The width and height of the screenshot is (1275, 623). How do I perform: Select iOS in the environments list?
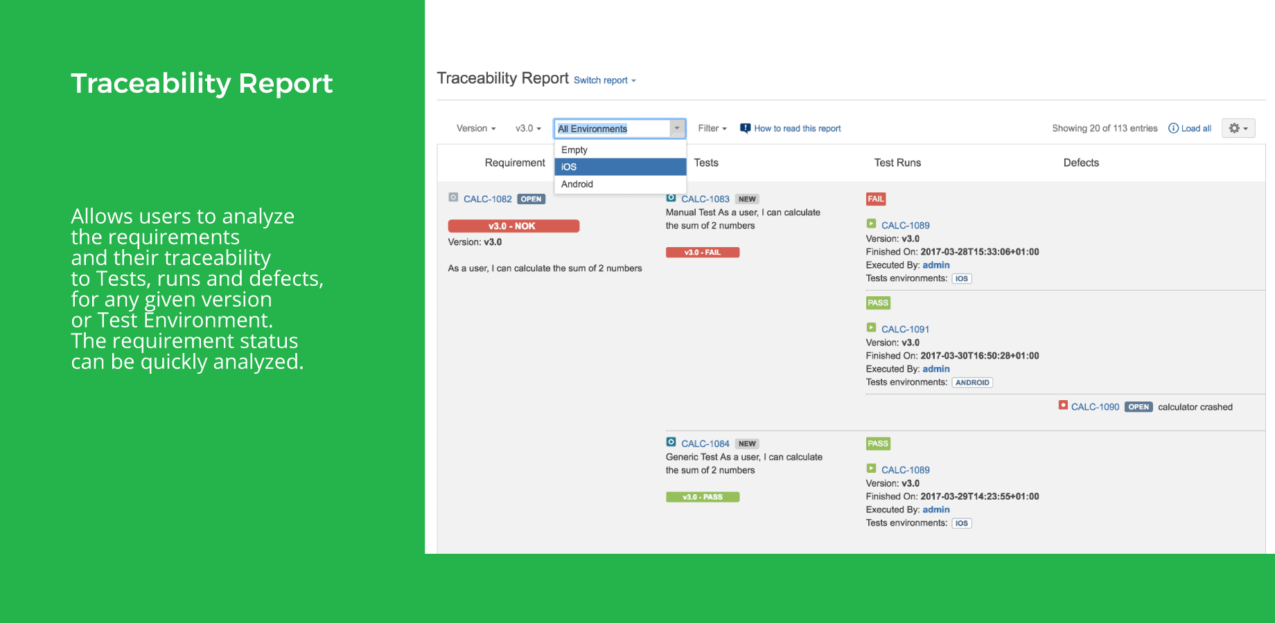[x=620, y=166]
